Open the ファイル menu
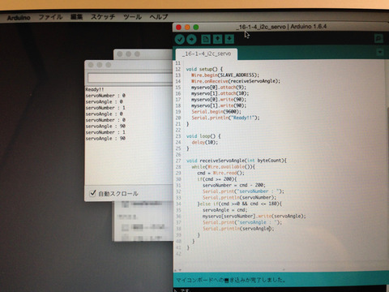 (50, 17)
